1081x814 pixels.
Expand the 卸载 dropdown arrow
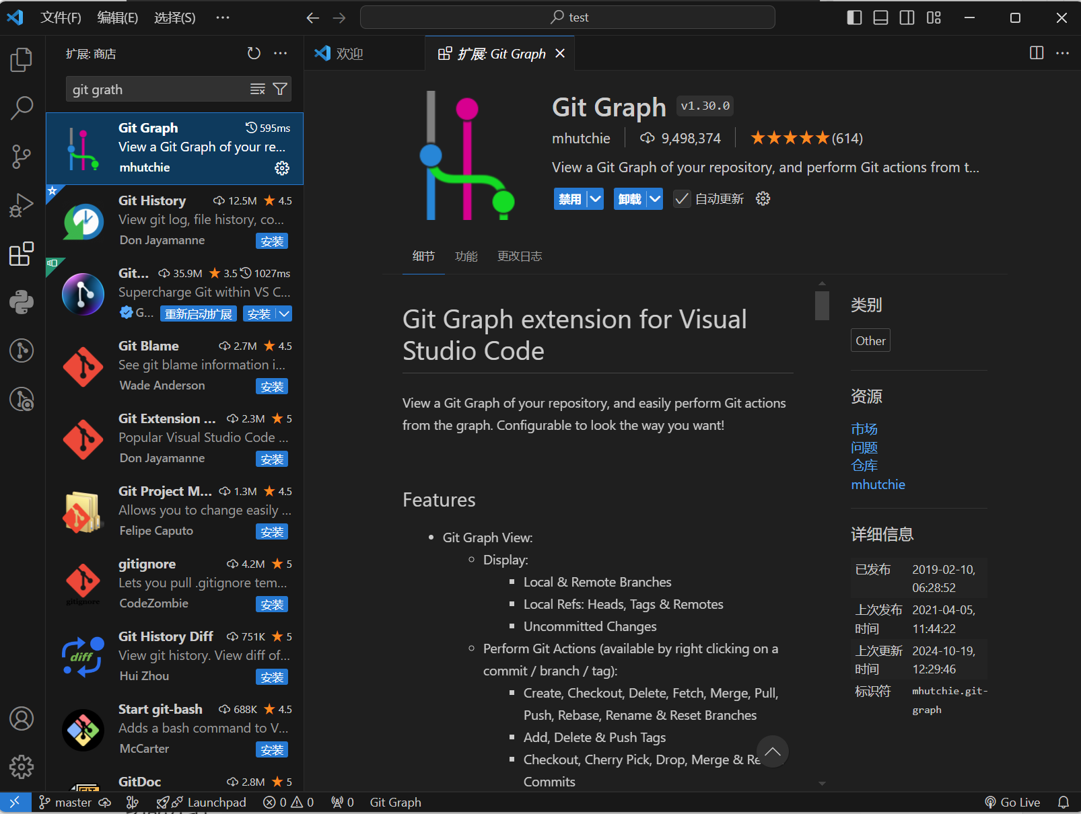pos(655,198)
